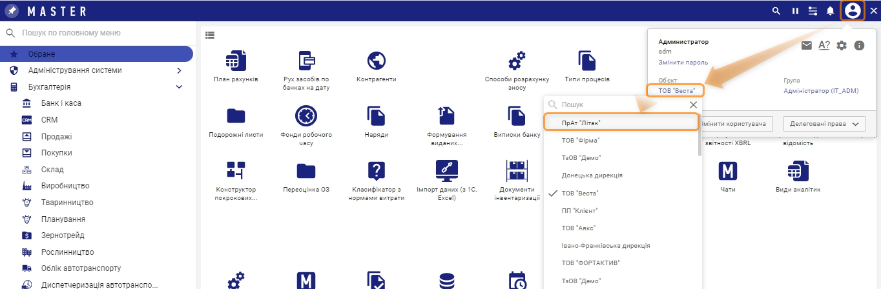881x289 pixels.
Task: Open Переоцінка ОЗ folder icon
Action: (306, 171)
